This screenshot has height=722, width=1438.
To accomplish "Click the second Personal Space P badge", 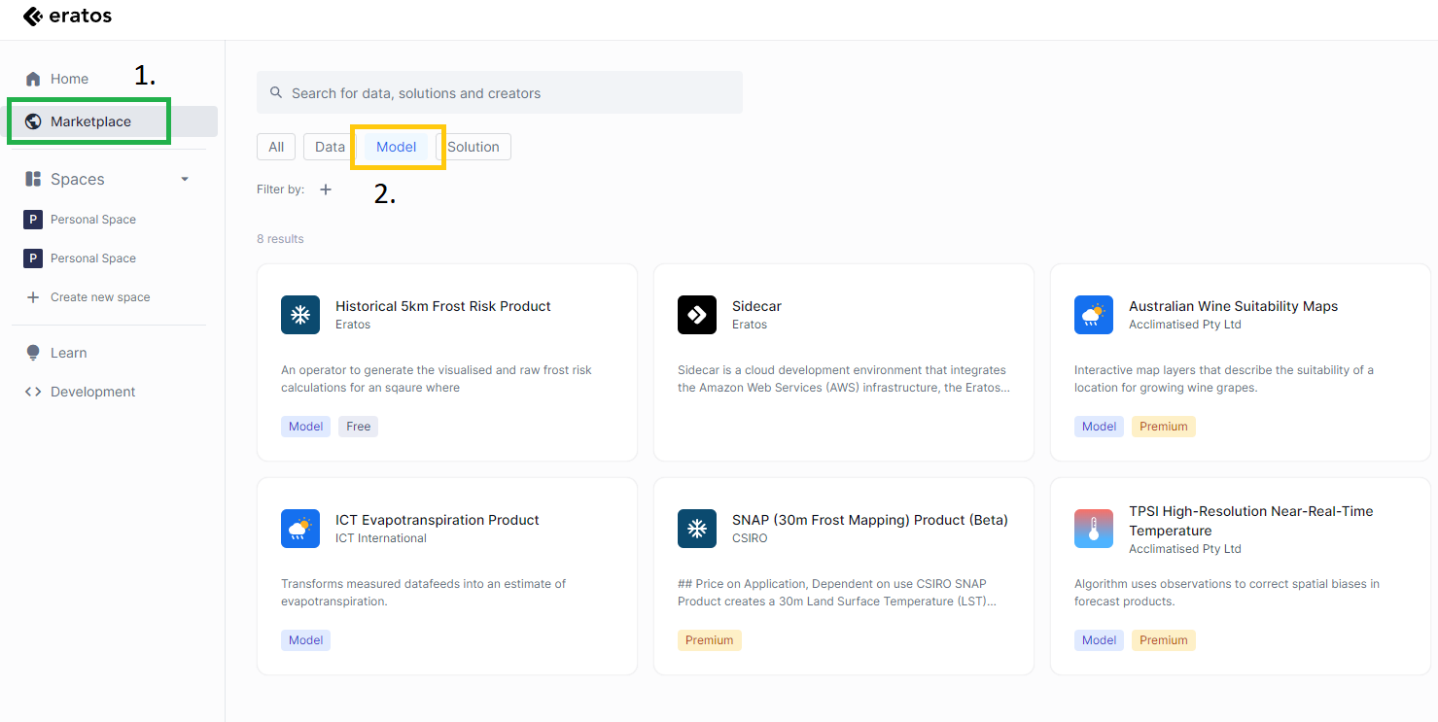I will pyautogui.click(x=33, y=258).
